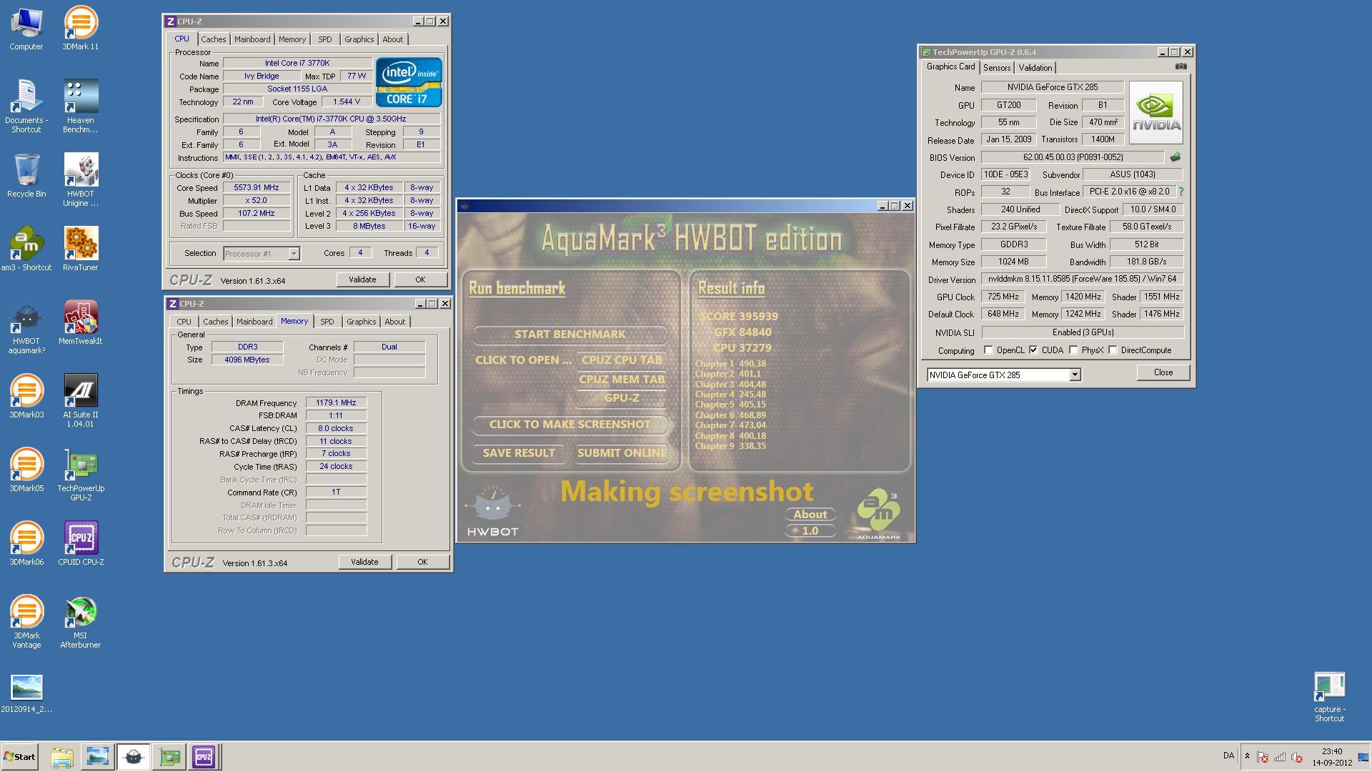The width and height of the screenshot is (1372, 772).
Task: Launch MemTweakIt shortcut
Action: coord(80,323)
